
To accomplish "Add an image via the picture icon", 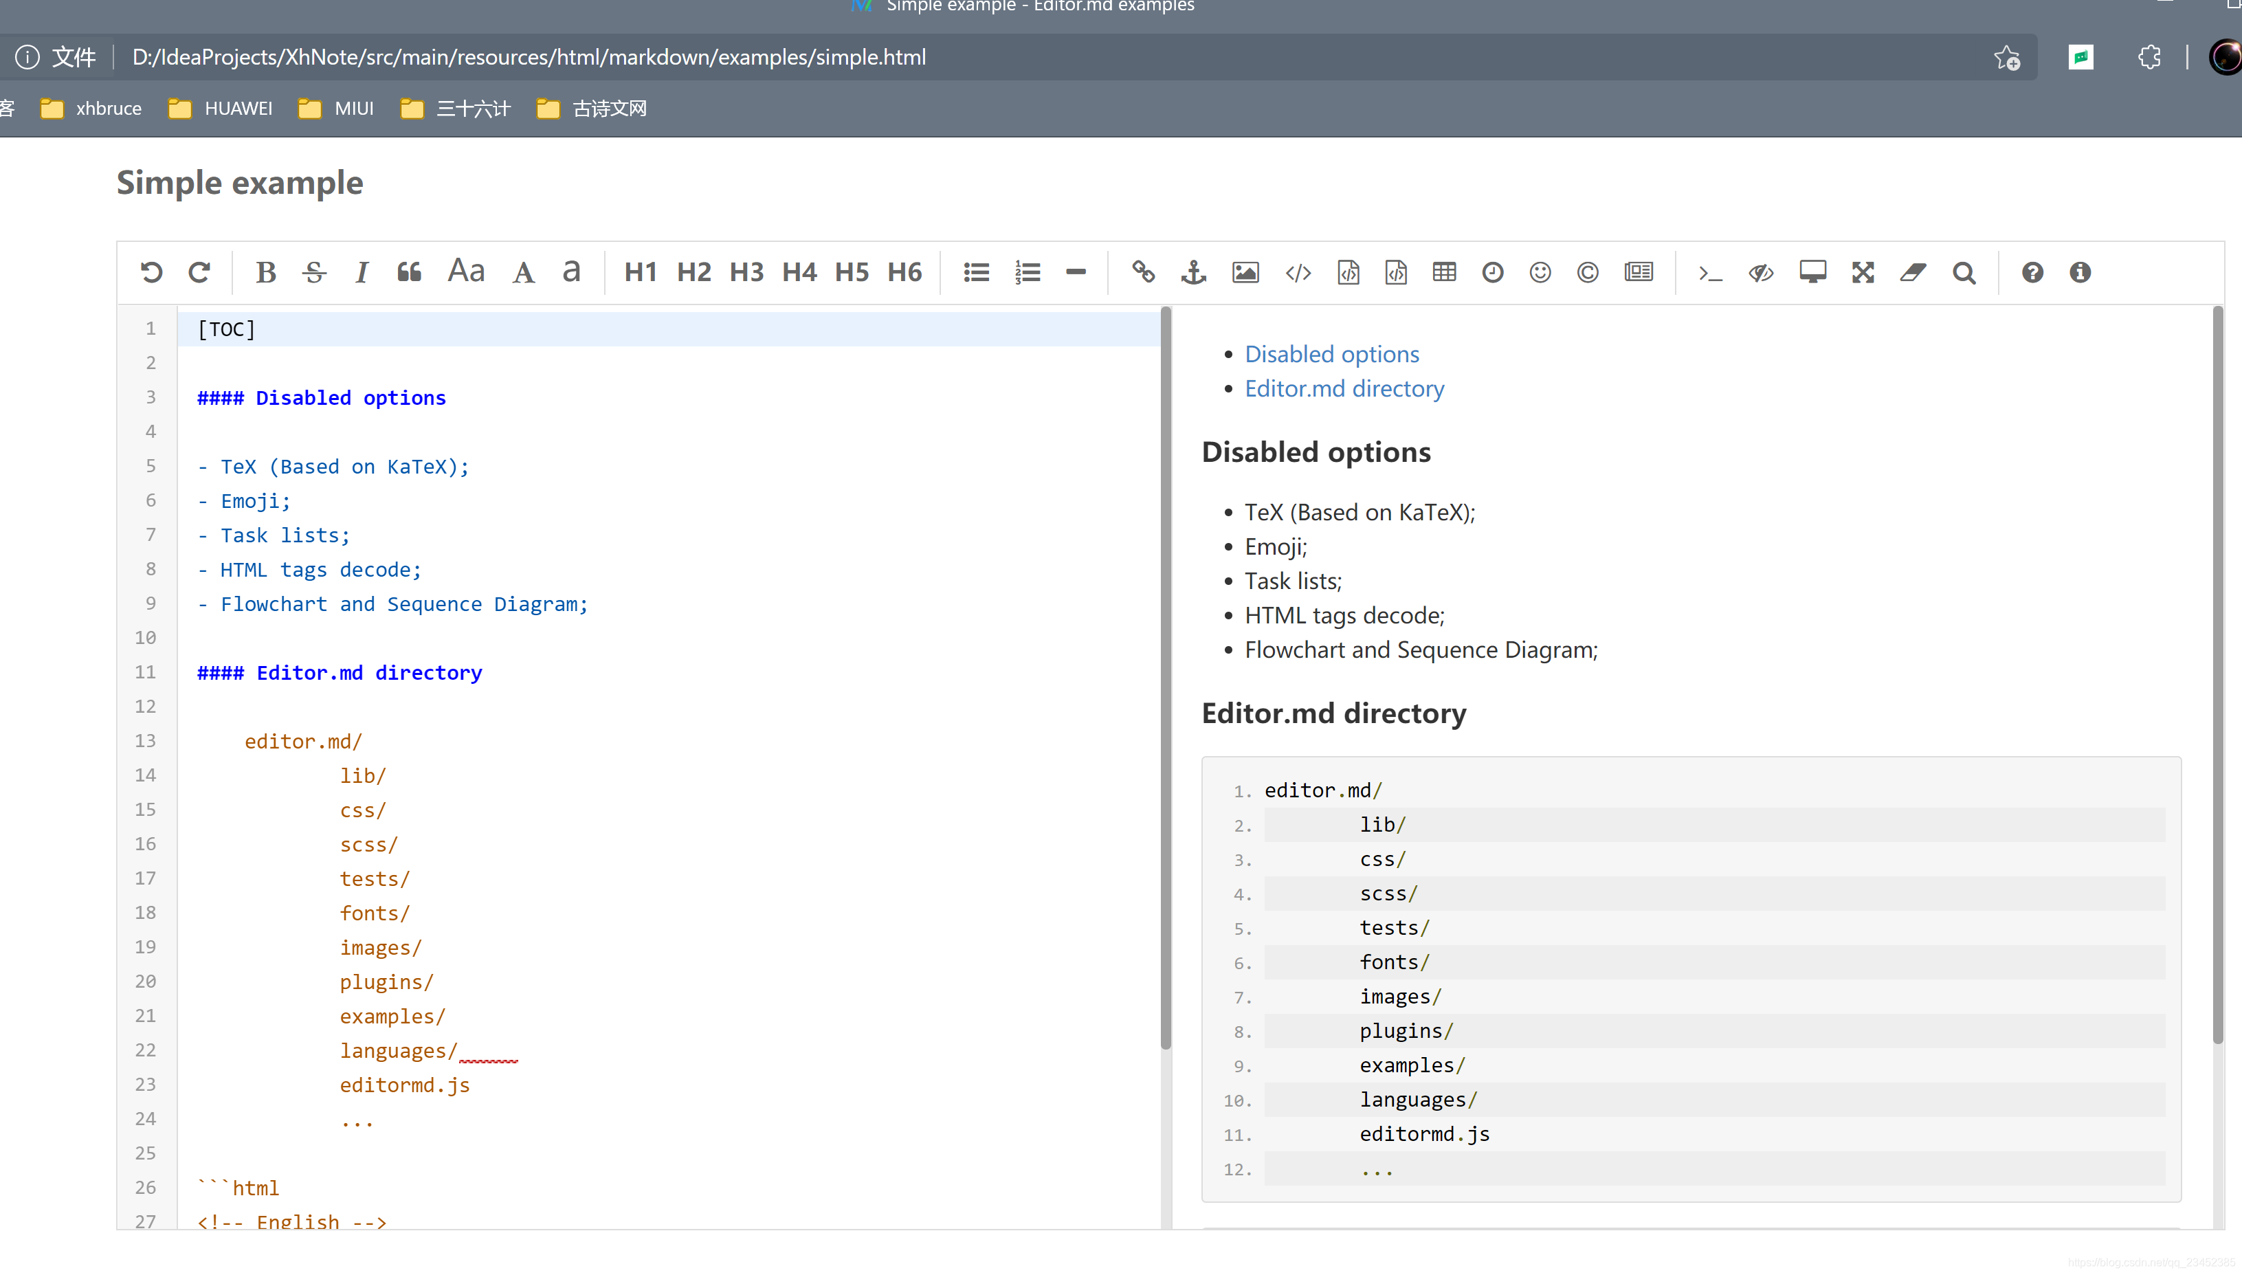I will click(x=1245, y=272).
